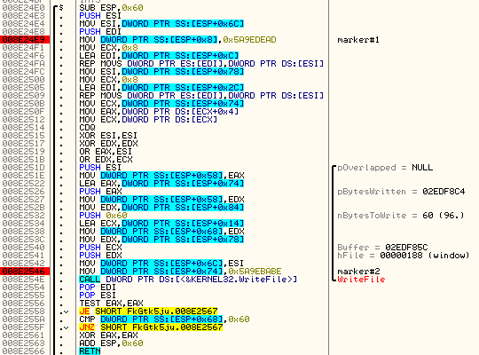This screenshot has width=479, height=355.
Task: Click the function start $ marker
Action: pyautogui.click(x=61, y=8)
